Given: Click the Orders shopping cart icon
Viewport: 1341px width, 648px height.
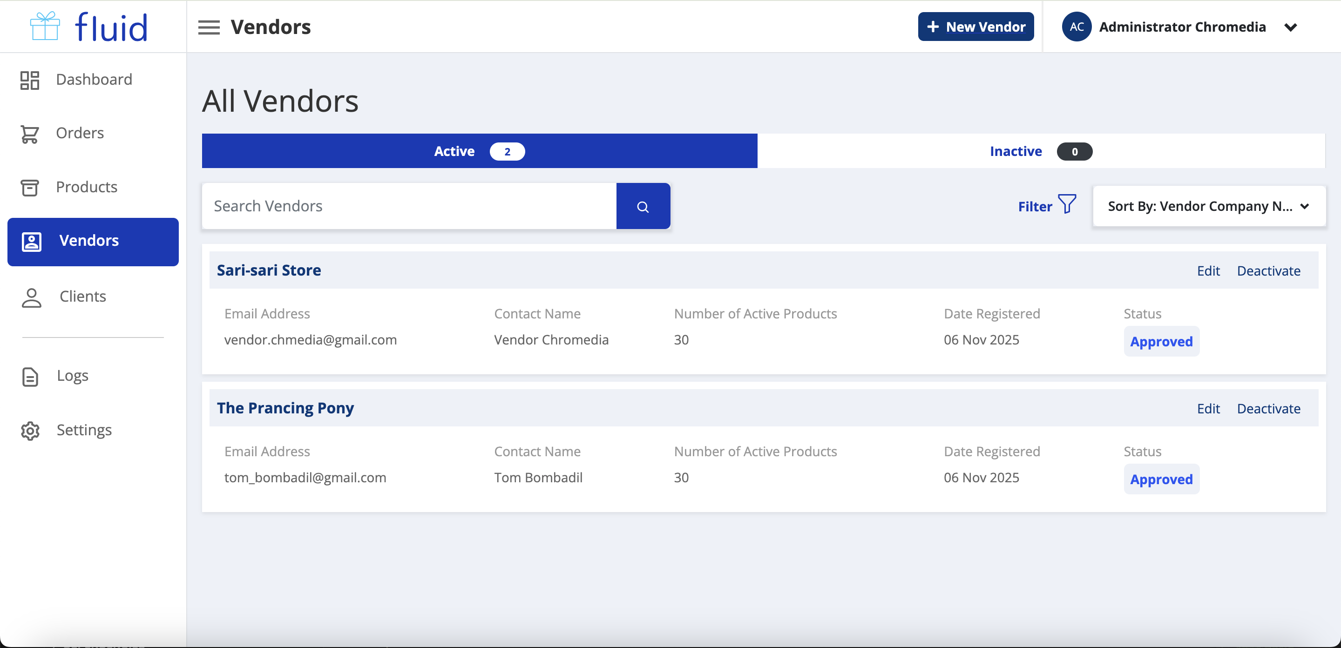Looking at the screenshot, I should coord(30,134).
